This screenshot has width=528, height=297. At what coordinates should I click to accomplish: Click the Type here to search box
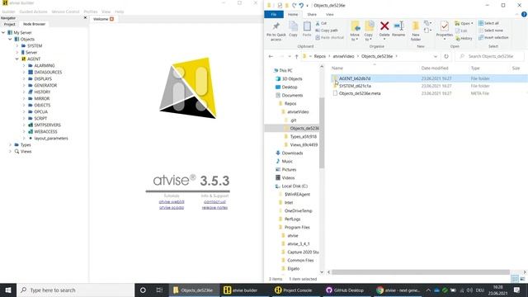click(75, 290)
